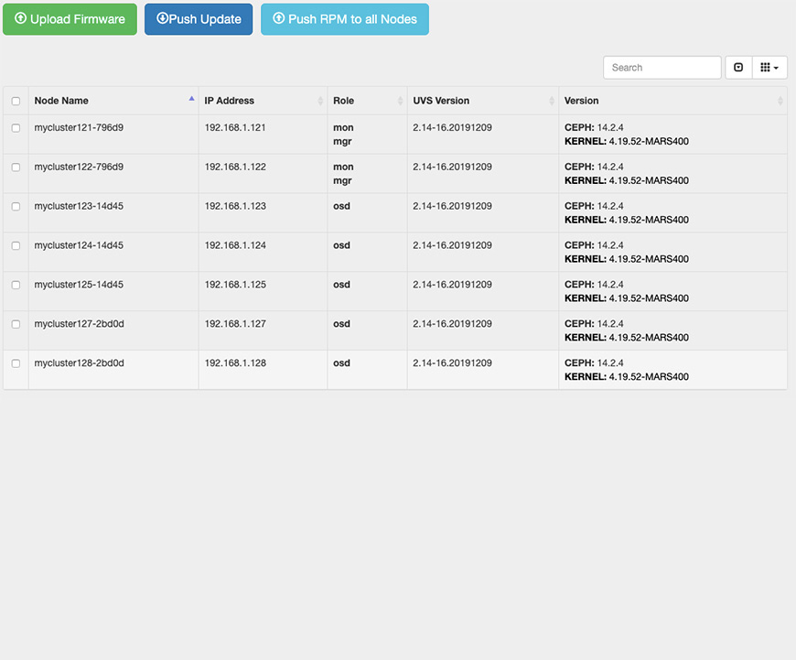Focus the Search input field
Screen dimensions: 796x660
point(662,68)
